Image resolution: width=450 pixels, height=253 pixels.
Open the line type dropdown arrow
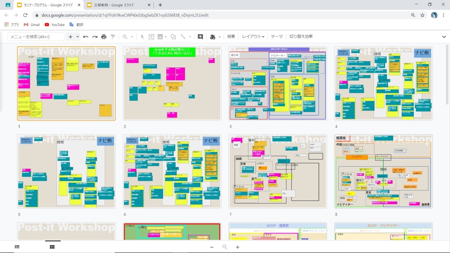click(190, 37)
